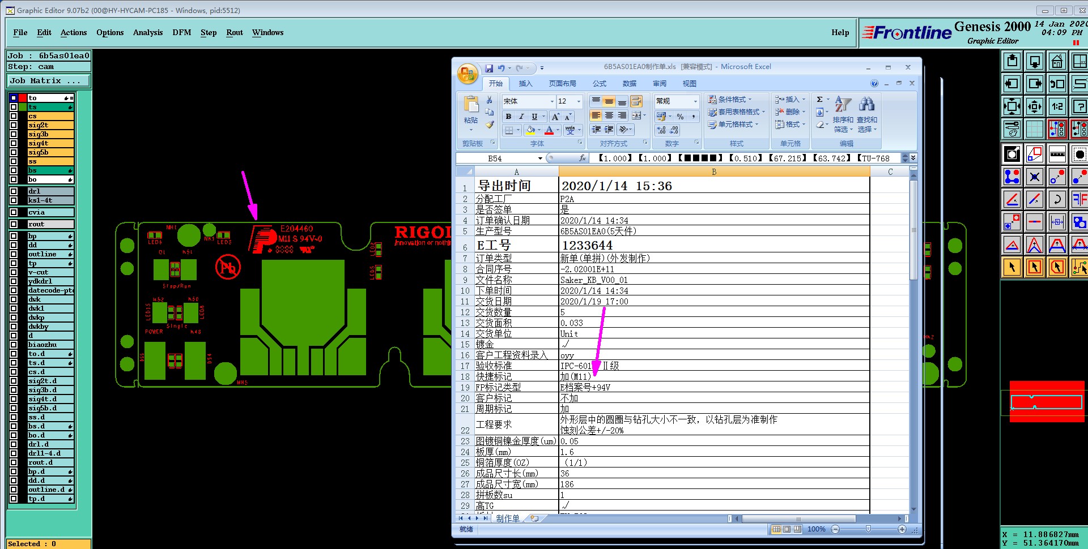Click the center-align text icon in Excel

point(609,115)
